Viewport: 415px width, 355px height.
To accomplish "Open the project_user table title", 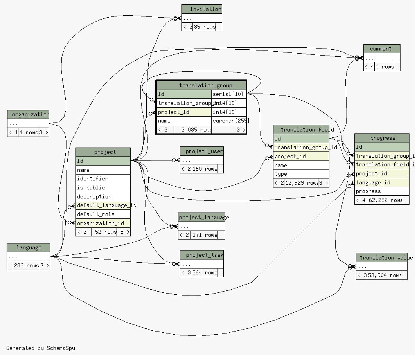I will click(202, 151).
